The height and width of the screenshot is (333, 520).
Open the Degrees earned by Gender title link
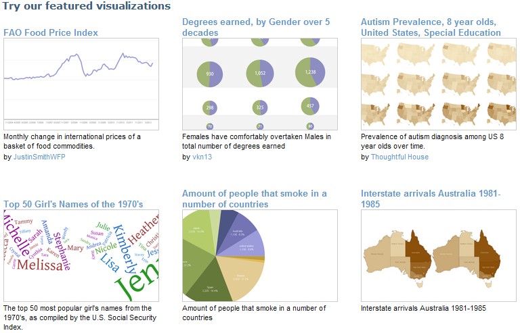(x=256, y=27)
